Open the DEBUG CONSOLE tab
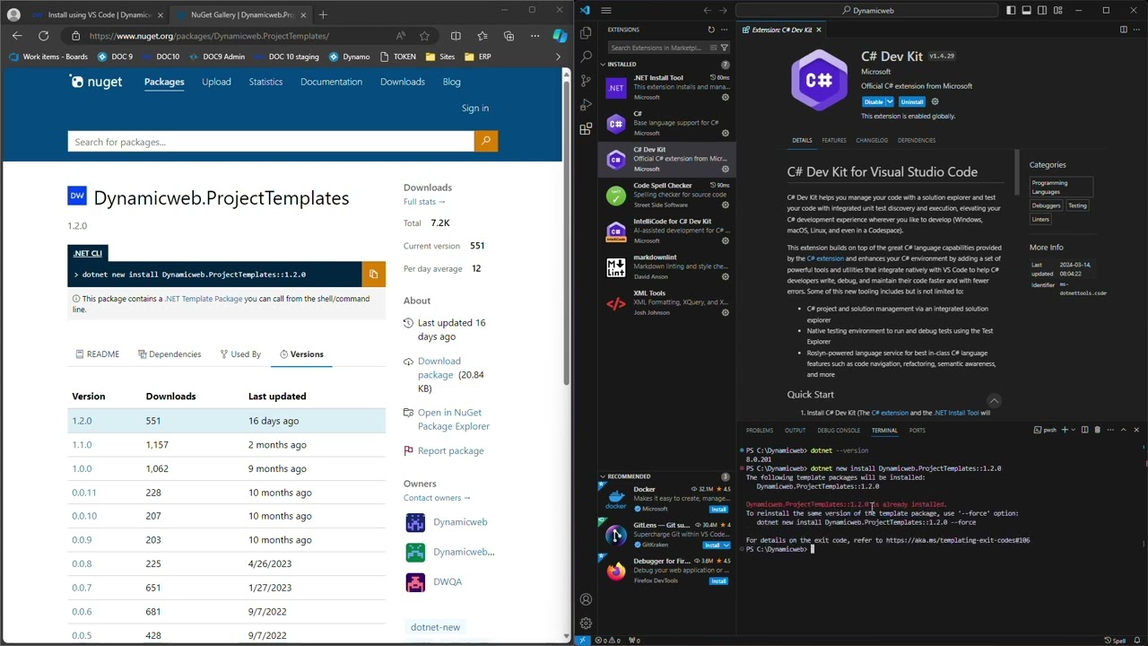Screen dimensions: 1148x646 point(839,431)
